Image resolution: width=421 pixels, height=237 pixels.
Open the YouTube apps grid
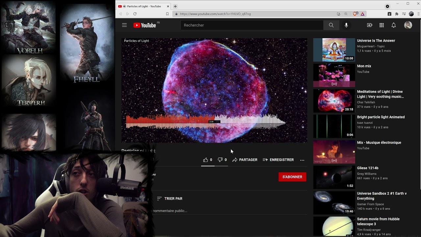coord(382,25)
